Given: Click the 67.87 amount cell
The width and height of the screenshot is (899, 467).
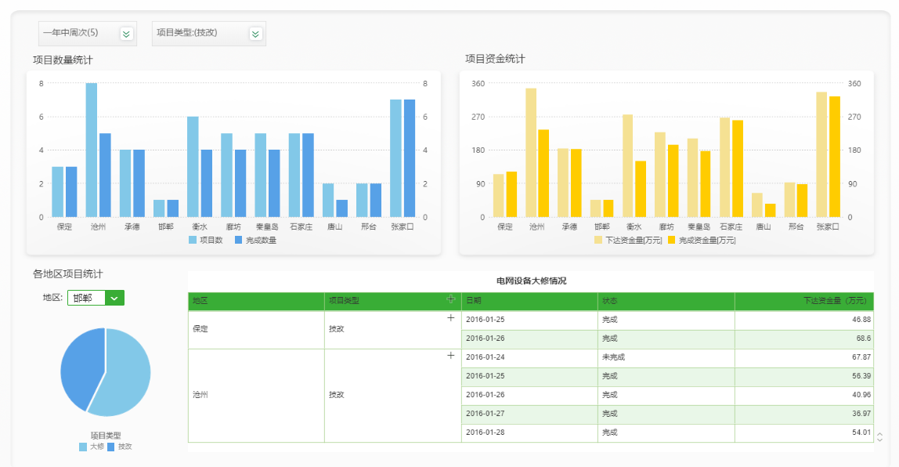Looking at the screenshot, I should [804, 357].
